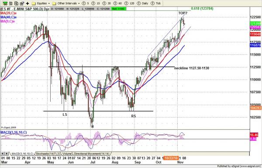Switch to the 30 minute interval
This screenshot has height=168, width=262.
click(x=107, y=3)
